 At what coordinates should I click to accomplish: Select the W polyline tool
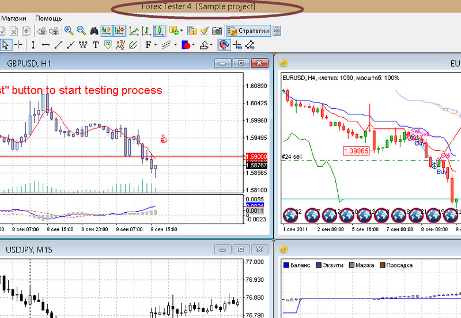(x=83, y=45)
